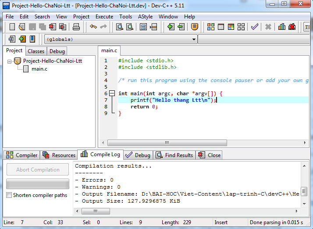Click the editor horizontal scrollbar thumb
This screenshot has height=229, width=313.
pos(167,143)
